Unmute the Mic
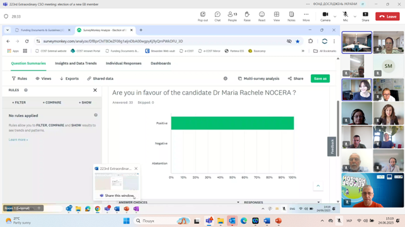405x227 pixels. pyautogui.click(x=345, y=16)
